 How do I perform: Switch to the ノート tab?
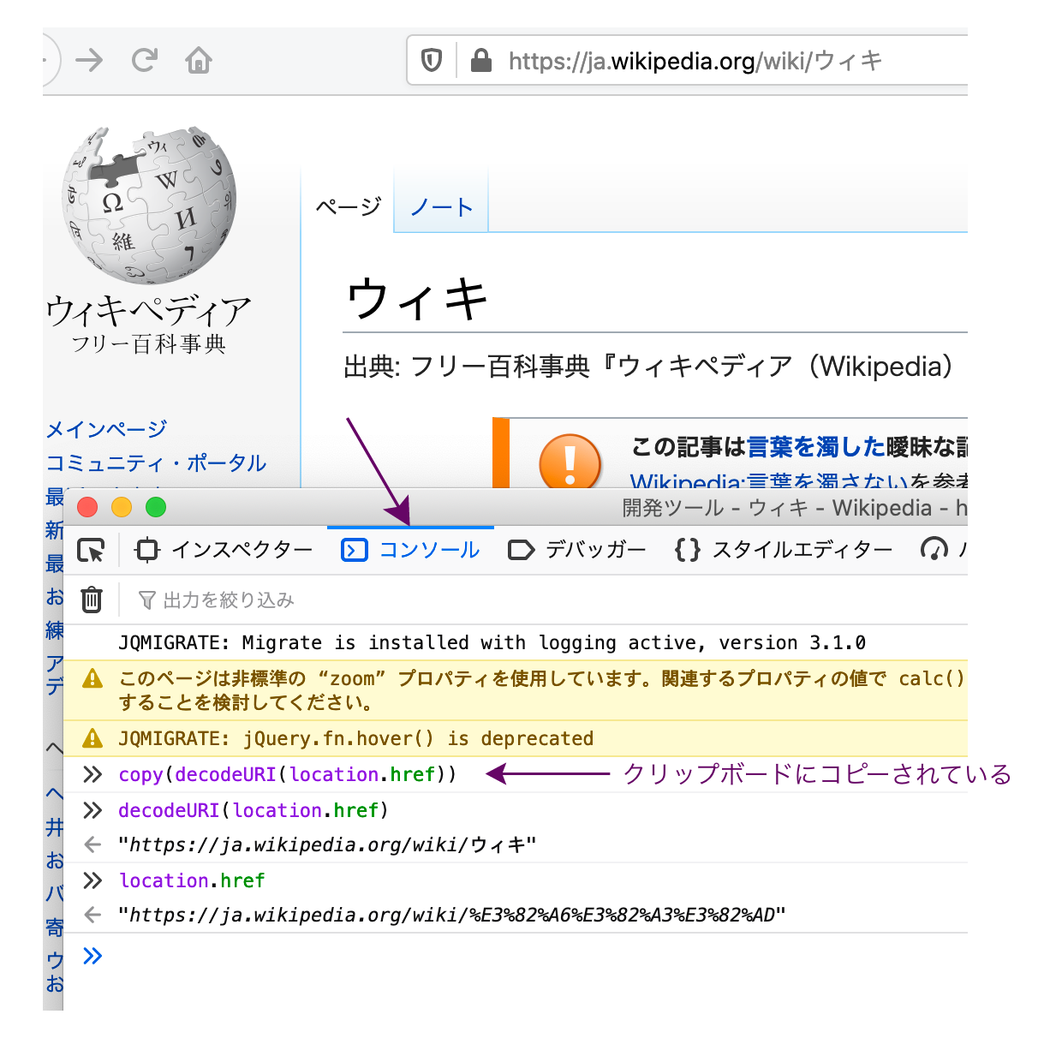pyautogui.click(x=441, y=207)
